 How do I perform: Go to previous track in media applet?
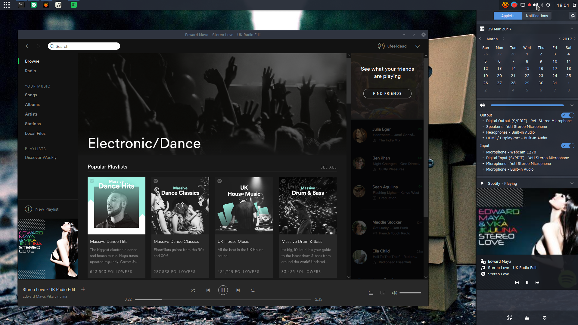pos(517,283)
